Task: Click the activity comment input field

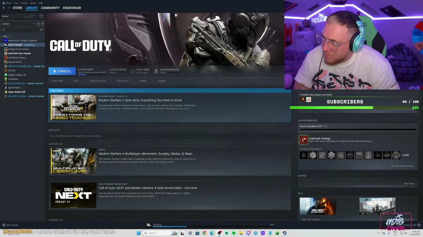Action: pyautogui.click(x=170, y=136)
